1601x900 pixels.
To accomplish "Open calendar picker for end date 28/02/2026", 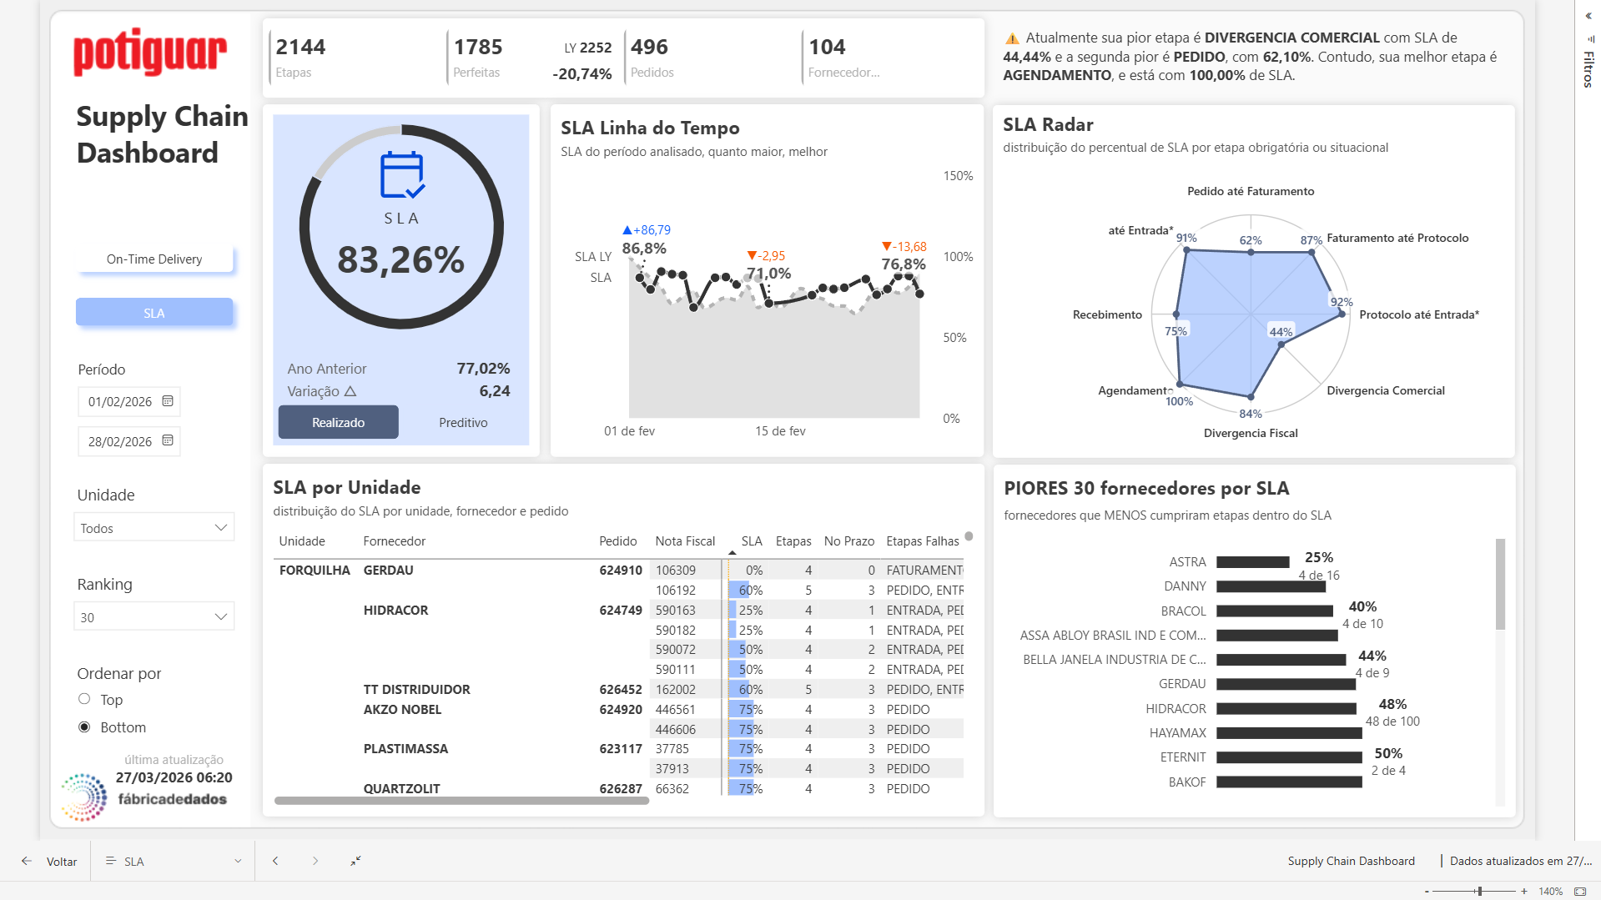I will [168, 440].
